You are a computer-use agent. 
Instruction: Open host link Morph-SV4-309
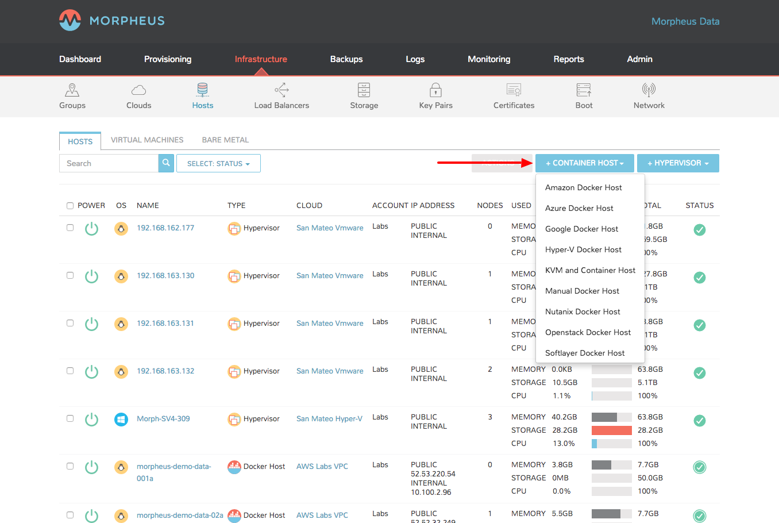point(163,418)
